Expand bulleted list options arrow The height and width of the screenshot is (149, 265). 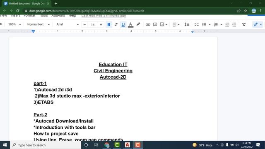click(x=210, y=25)
